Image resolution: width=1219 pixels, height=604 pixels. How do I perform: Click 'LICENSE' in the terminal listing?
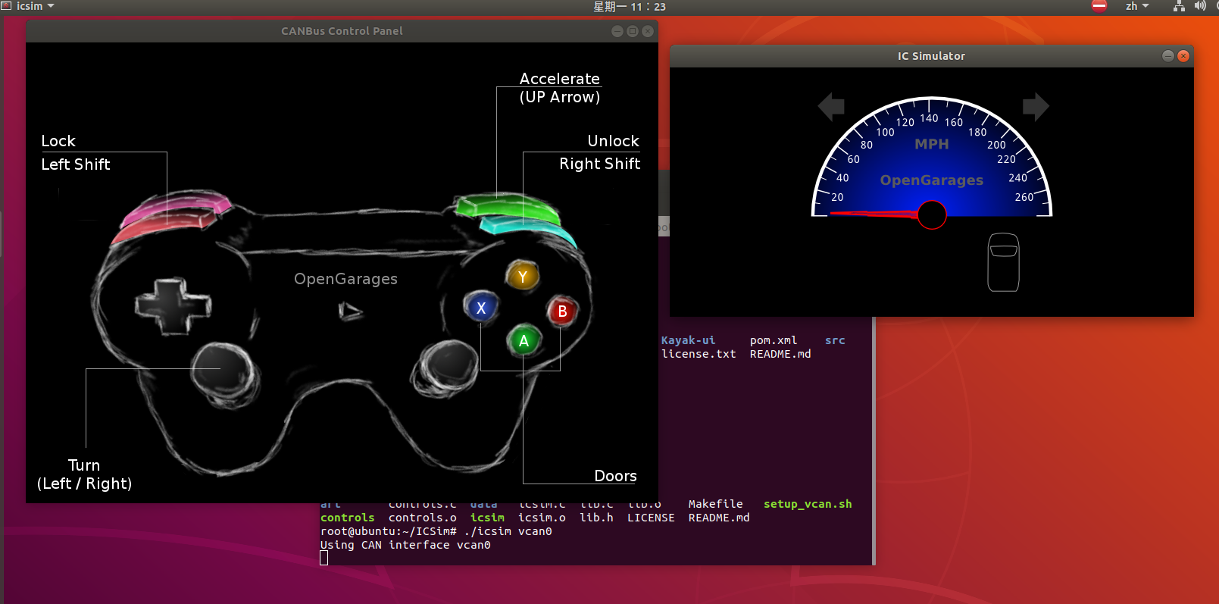(651, 518)
